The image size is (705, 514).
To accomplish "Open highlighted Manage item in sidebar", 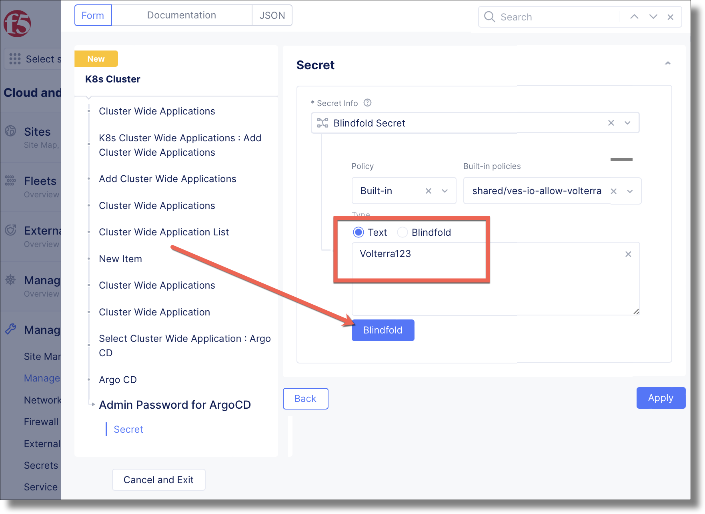I will click(x=42, y=378).
